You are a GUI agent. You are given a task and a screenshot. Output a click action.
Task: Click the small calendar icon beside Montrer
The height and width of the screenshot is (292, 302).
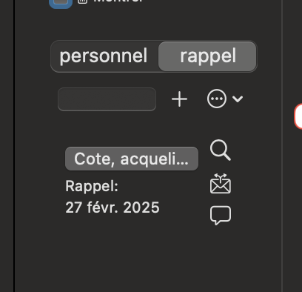coord(83,1)
